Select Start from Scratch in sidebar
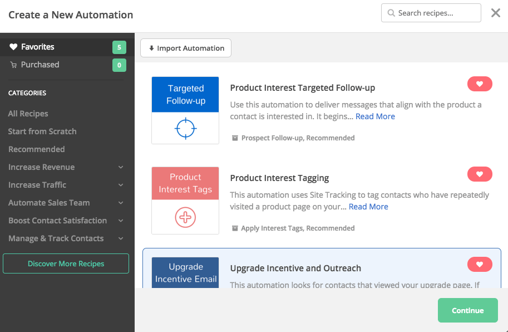 [x=42, y=131]
